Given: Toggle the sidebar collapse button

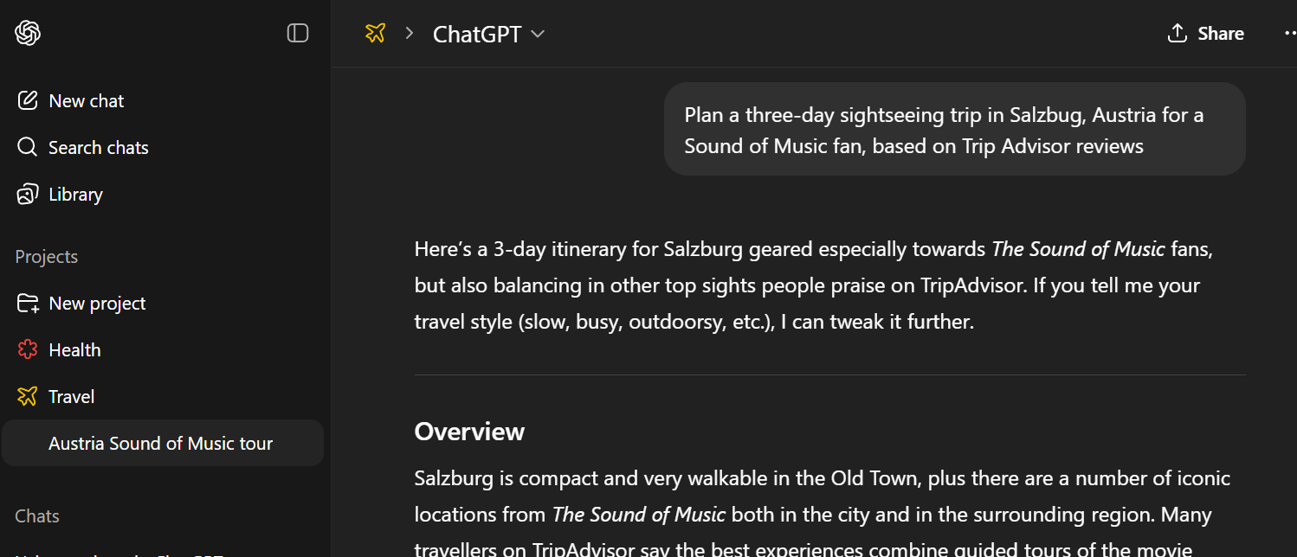Looking at the screenshot, I should [298, 33].
